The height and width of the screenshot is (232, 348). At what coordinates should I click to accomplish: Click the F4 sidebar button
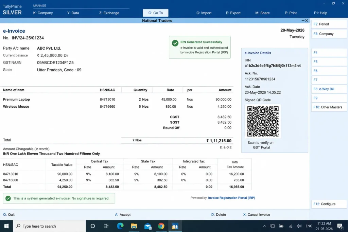coord(329,53)
